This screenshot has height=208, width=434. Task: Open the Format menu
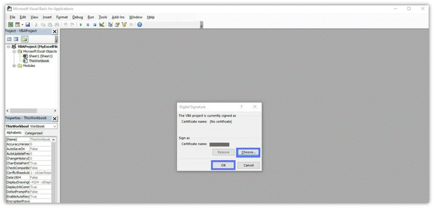pos(62,17)
